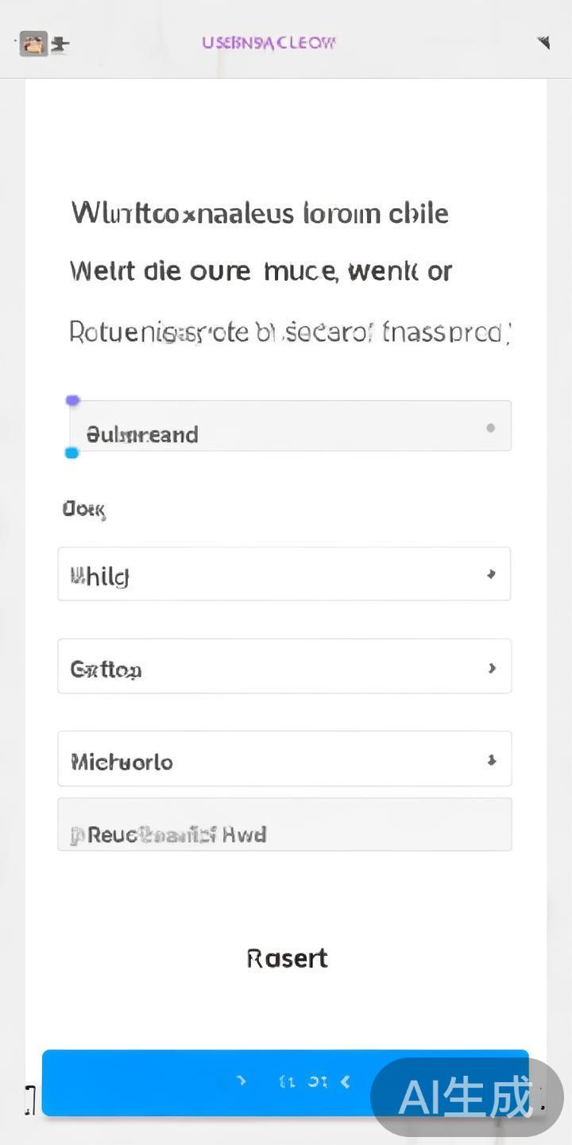Viewport: 572px width, 1145px height.
Task: Click the heading line ending in cbile
Action: [x=260, y=213]
